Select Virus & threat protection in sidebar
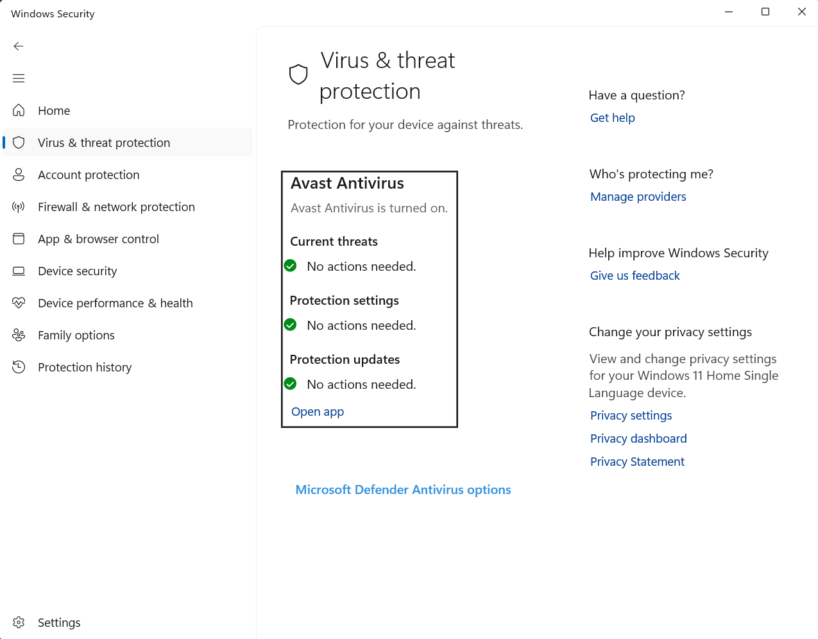 pos(104,142)
